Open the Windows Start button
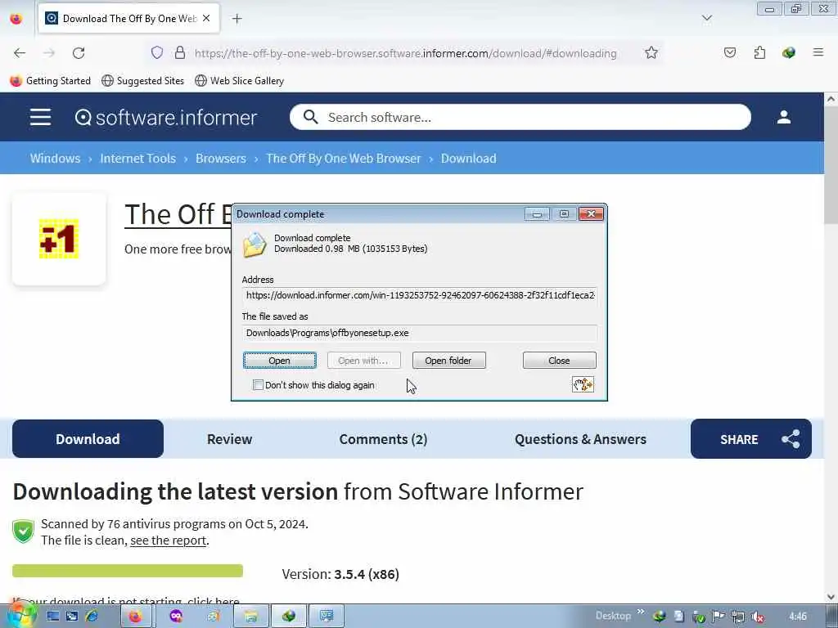 tap(21, 616)
